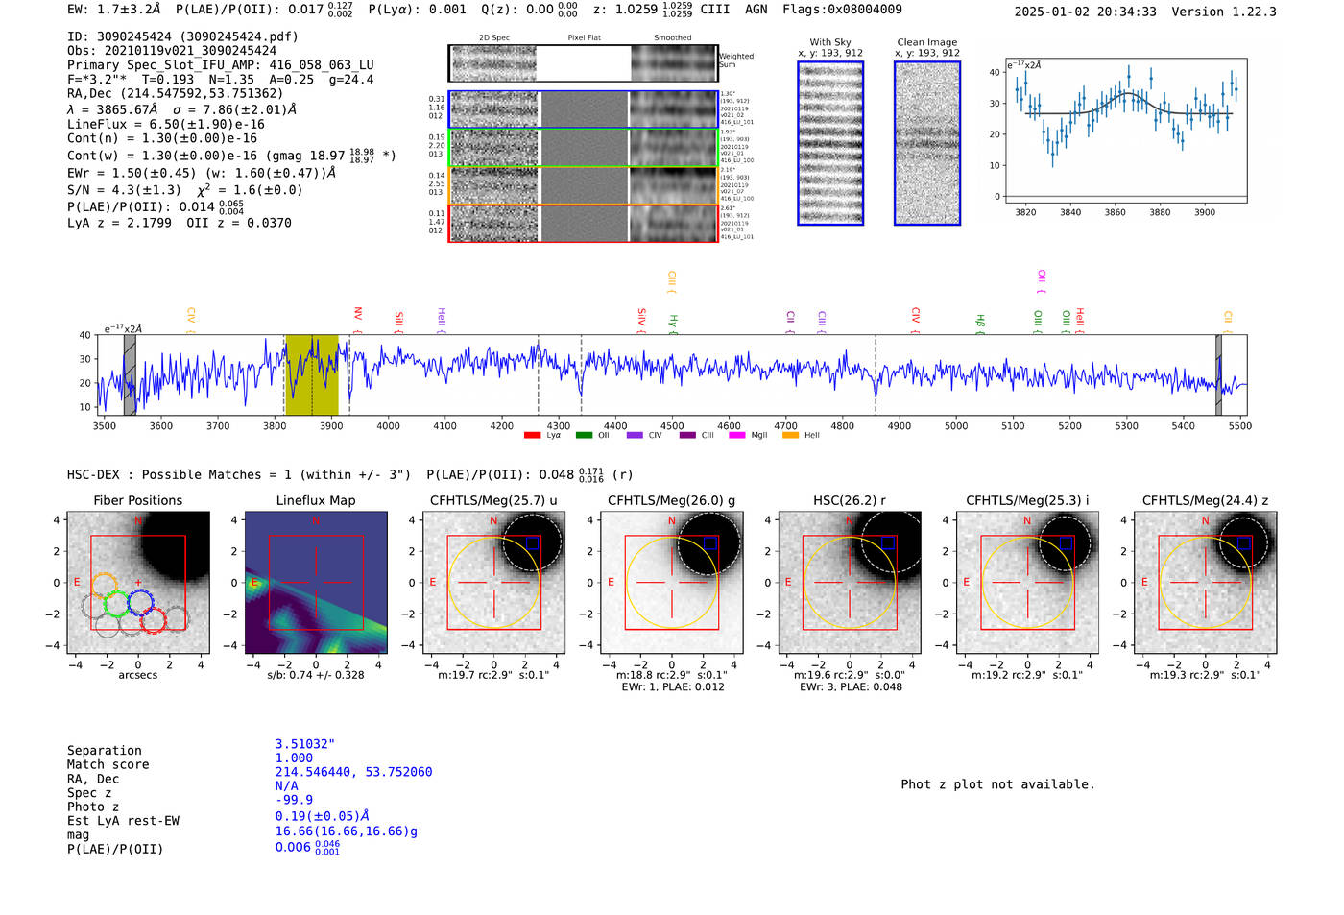Open the Lineflux Map panel
Viewport: 1344px width, 915px height.
316,583
